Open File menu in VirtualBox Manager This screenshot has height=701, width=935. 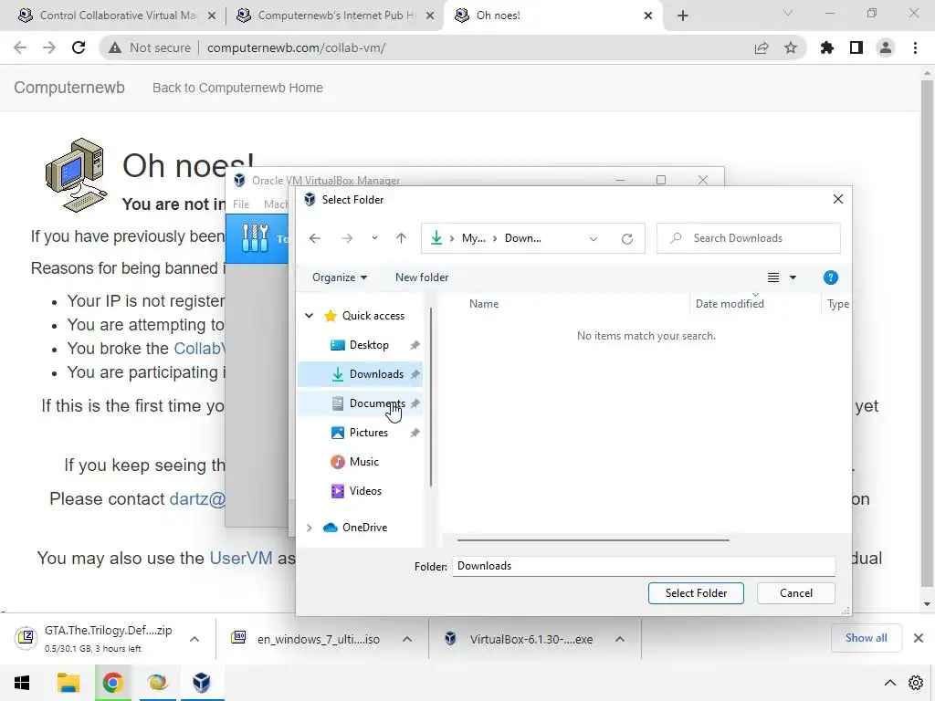click(241, 204)
